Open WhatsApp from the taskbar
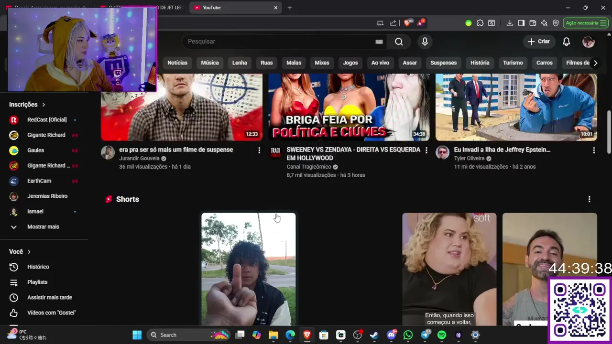Image resolution: width=612 pixels, height=344 pixels. pyautogui.click(x=408, y=335)
